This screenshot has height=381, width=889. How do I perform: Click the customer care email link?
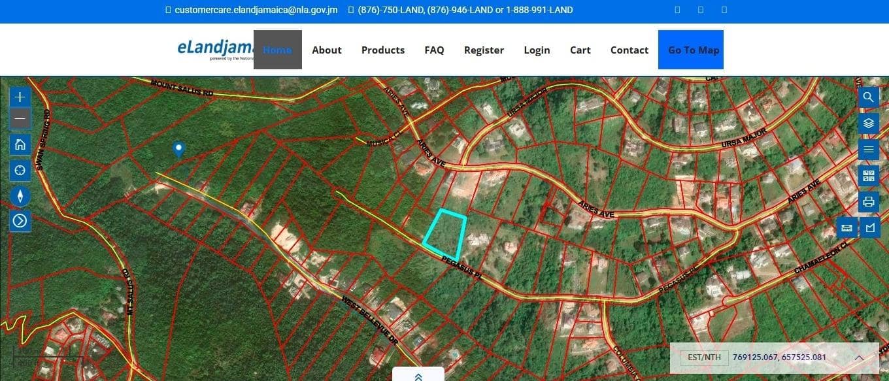[x=256, y=10]
